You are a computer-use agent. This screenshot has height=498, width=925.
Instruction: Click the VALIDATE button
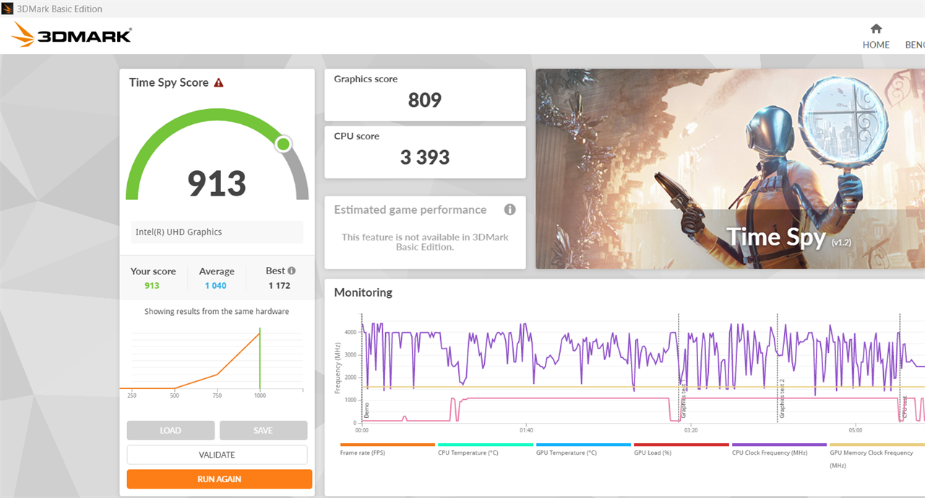(x=217, y=455)
